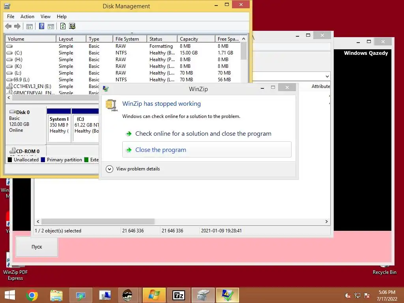Click the Free Space column header
Image resolution: width=404 pixels, height=303 pixels.
(x=228, y=39)
